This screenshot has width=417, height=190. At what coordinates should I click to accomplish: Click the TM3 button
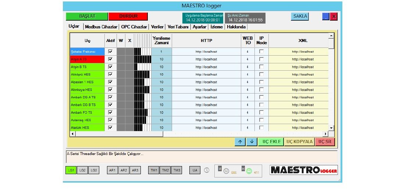[177, 170]
